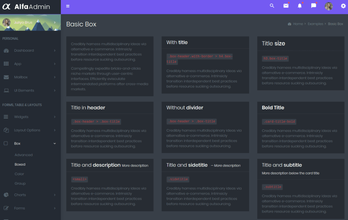Screen dimensions: 348x220
Task: Click the user avatar in top bar
Action: (x=329, y=6)
